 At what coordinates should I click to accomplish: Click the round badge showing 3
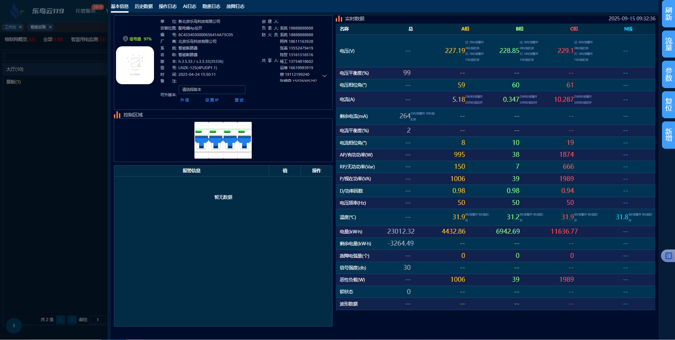point(14,326)
